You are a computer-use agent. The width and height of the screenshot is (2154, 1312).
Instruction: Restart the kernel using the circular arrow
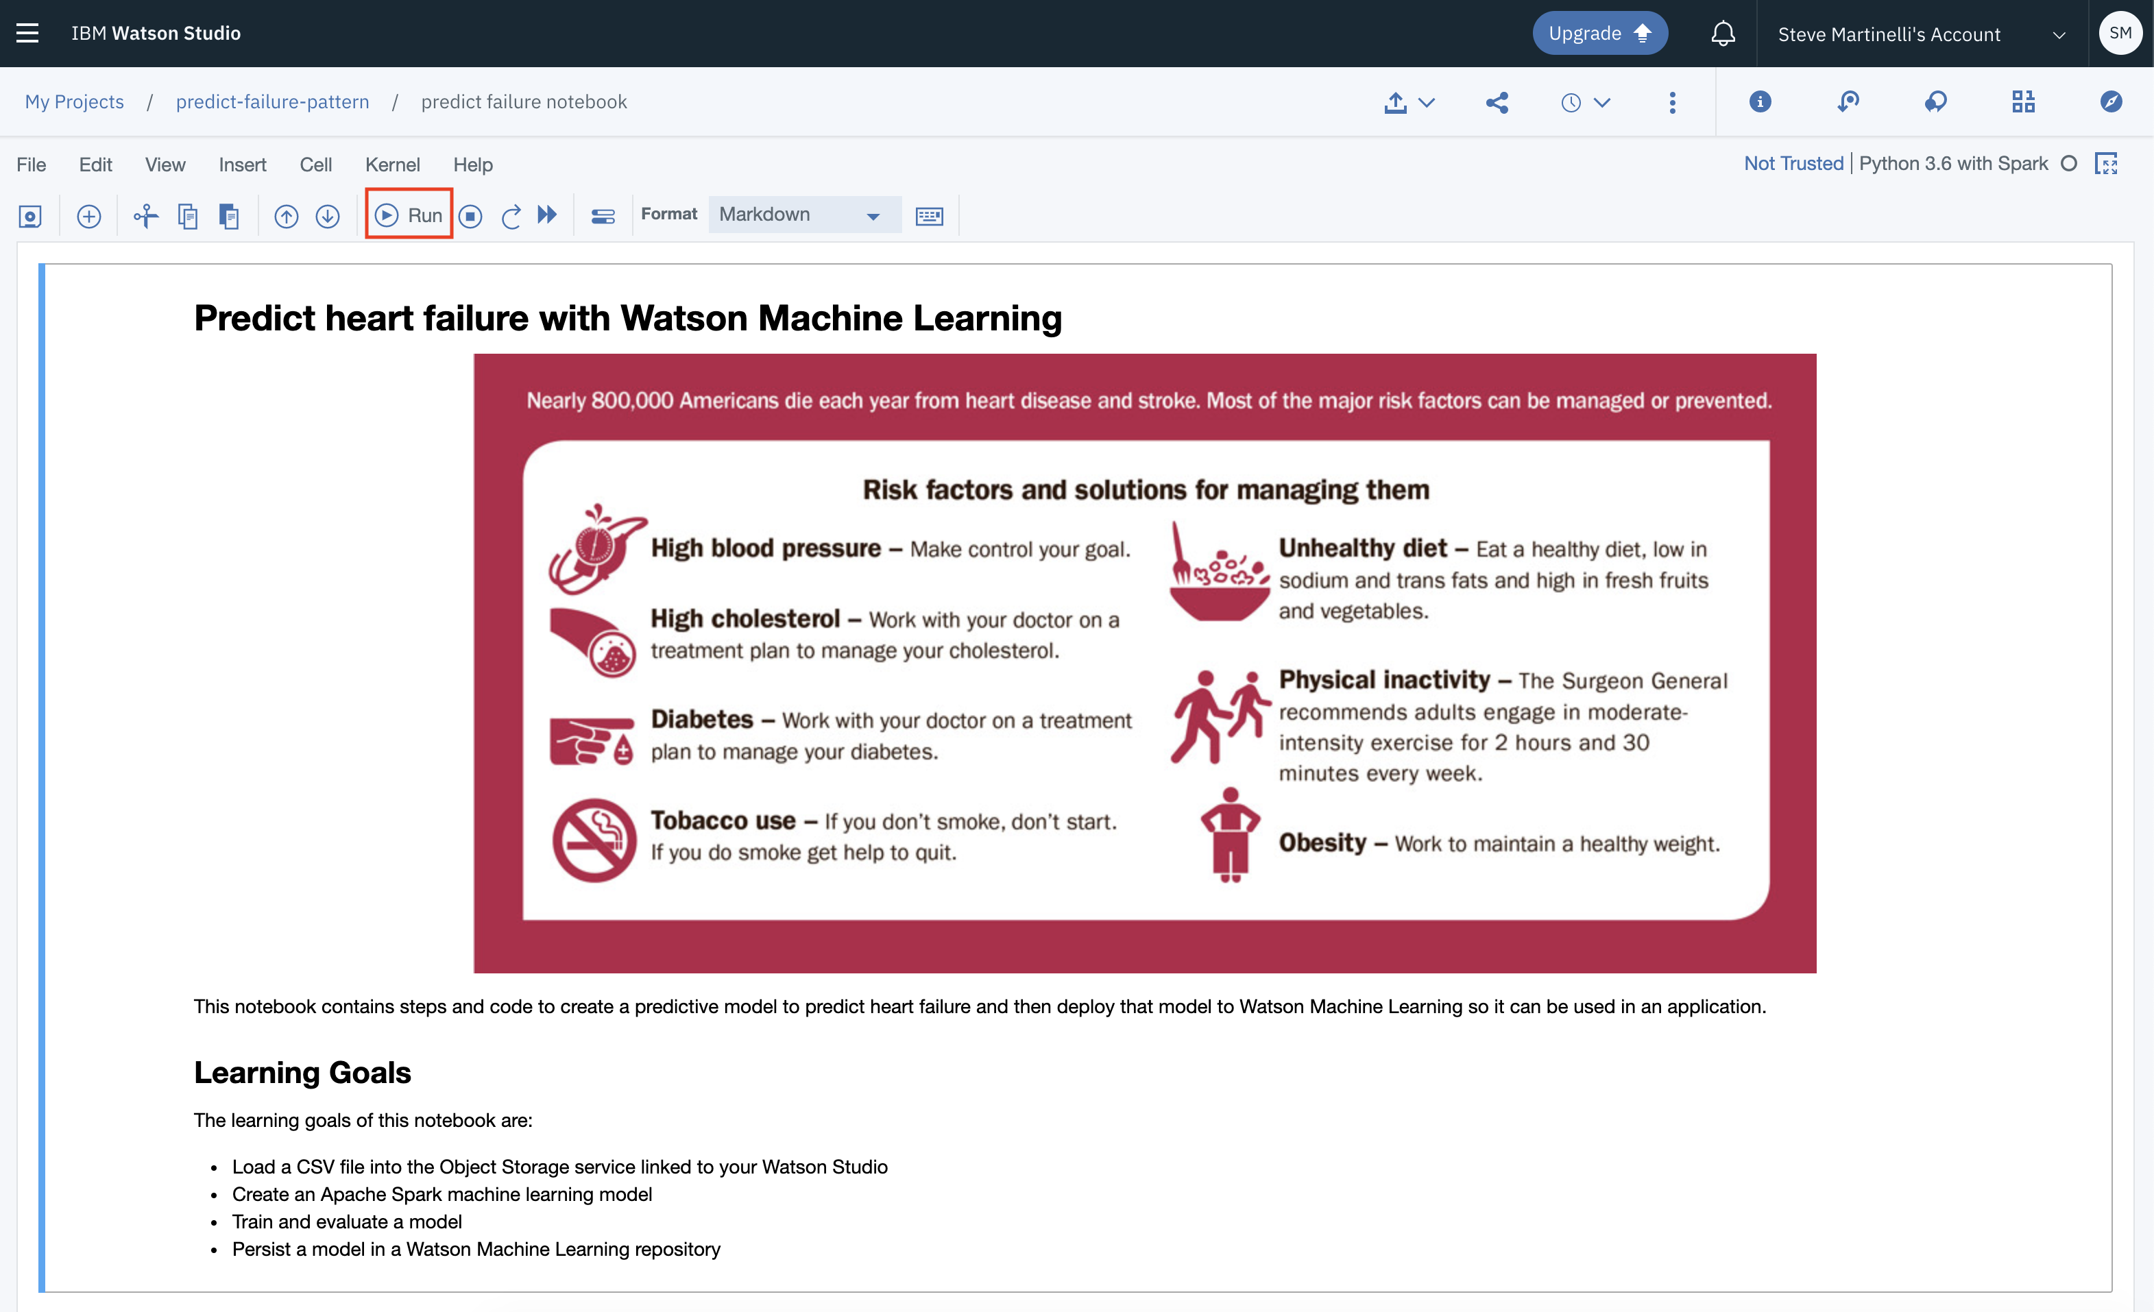[511, 216]
